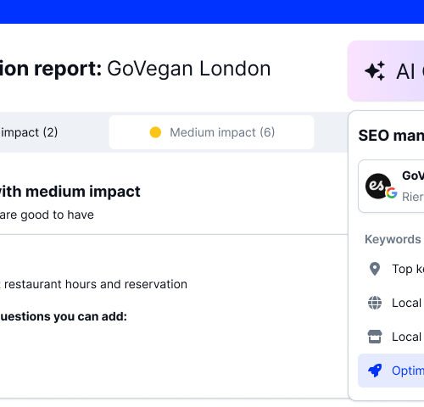424x407 pixels.
Task: Click the 'GoVegan London' report title
Action: 189,69
